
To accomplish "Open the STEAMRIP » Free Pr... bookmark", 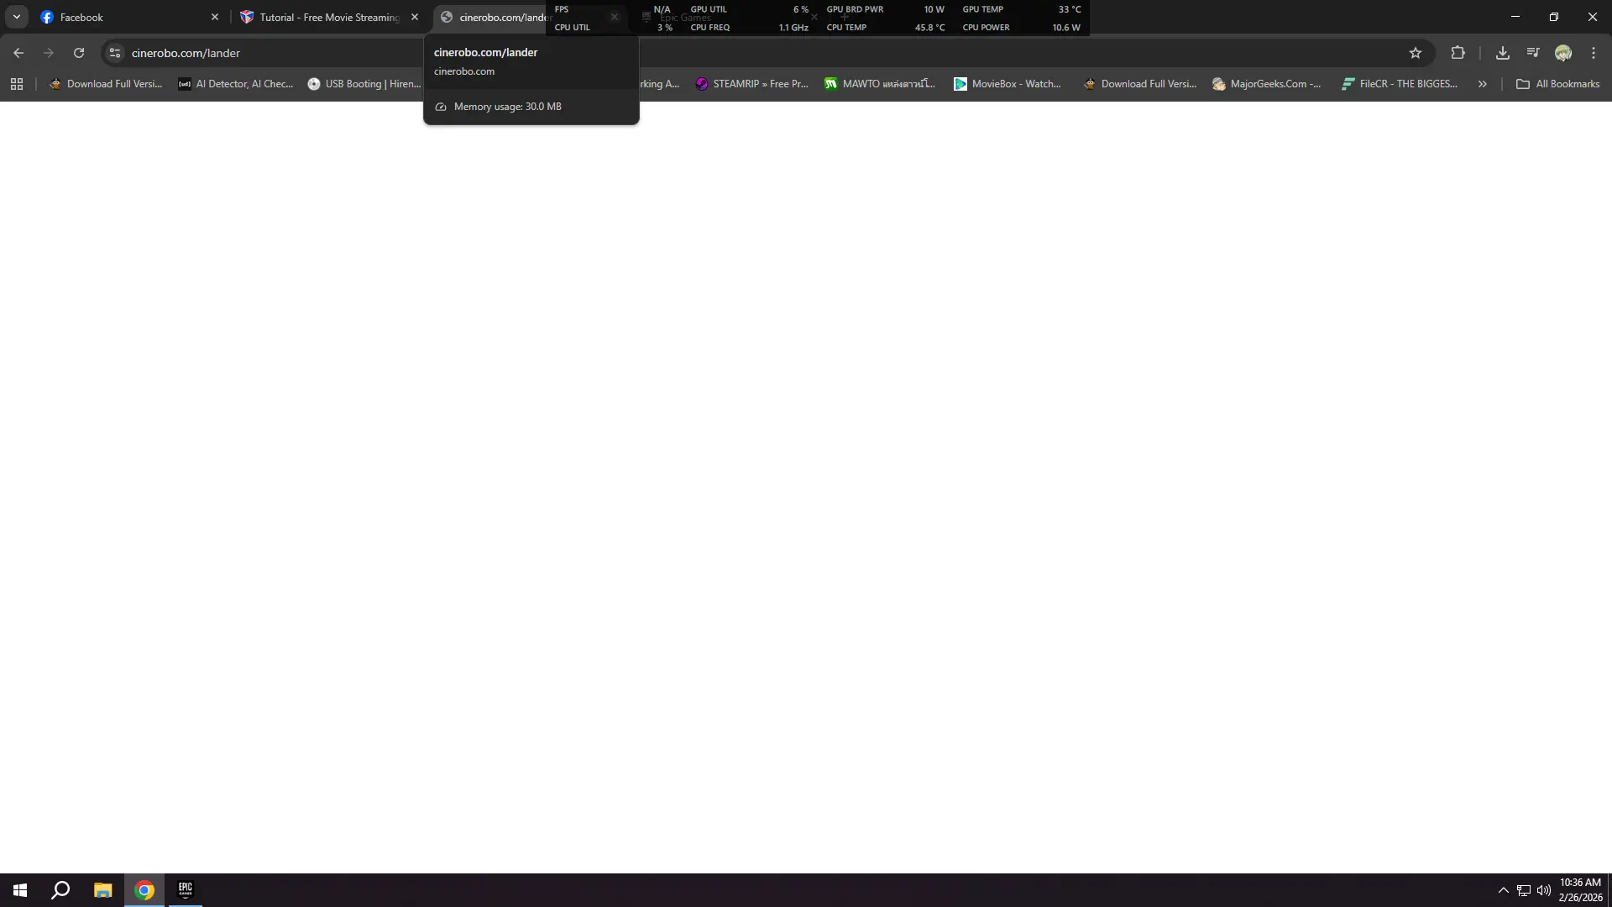I will (x=751, y=84).
